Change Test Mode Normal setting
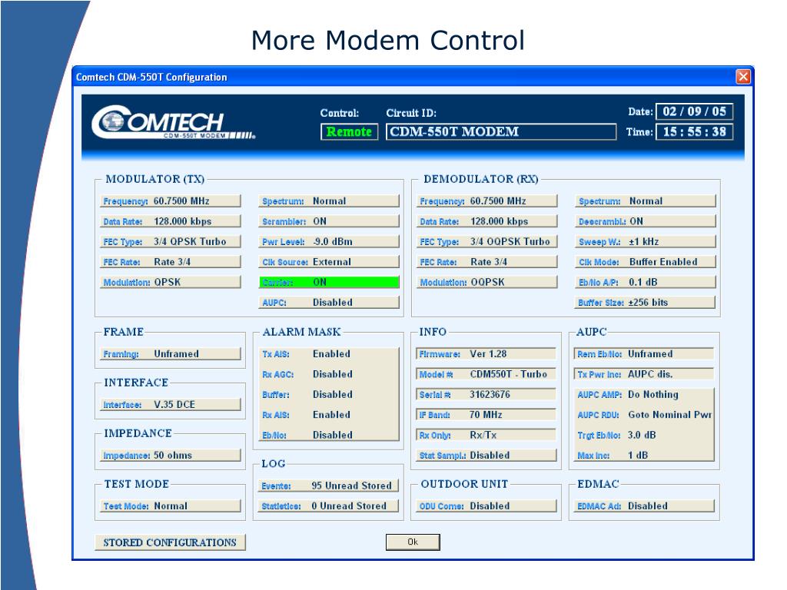787x590 pixels. 171,506
